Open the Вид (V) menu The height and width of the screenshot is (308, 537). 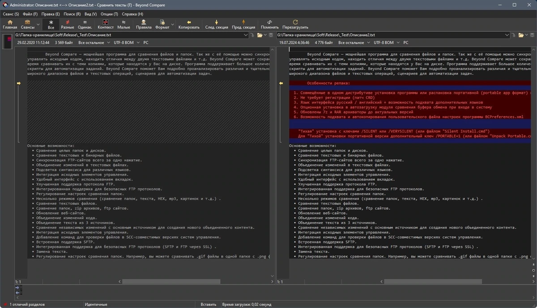pos(91,14)
